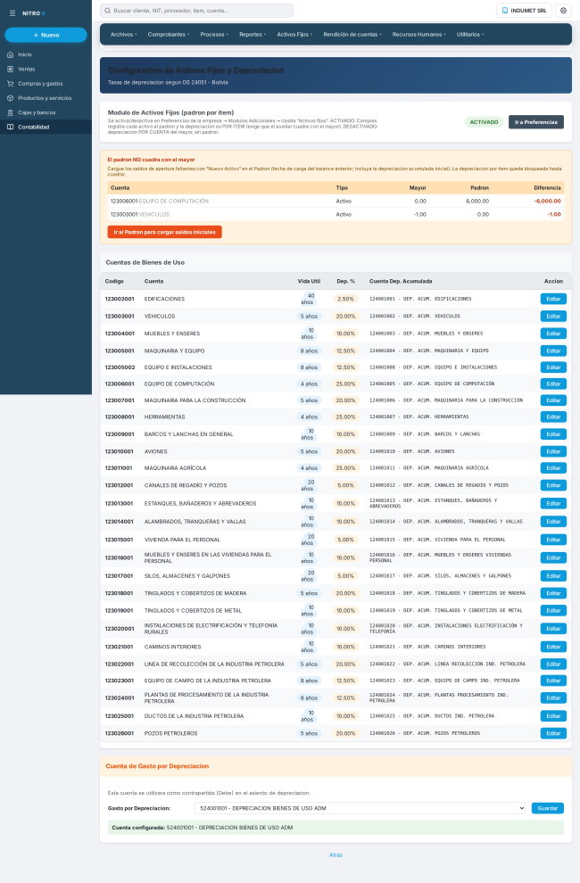Viewport: 580px width, 883px height.
Task: Click the Productos y servicios box icon
Action: (10, 98)
